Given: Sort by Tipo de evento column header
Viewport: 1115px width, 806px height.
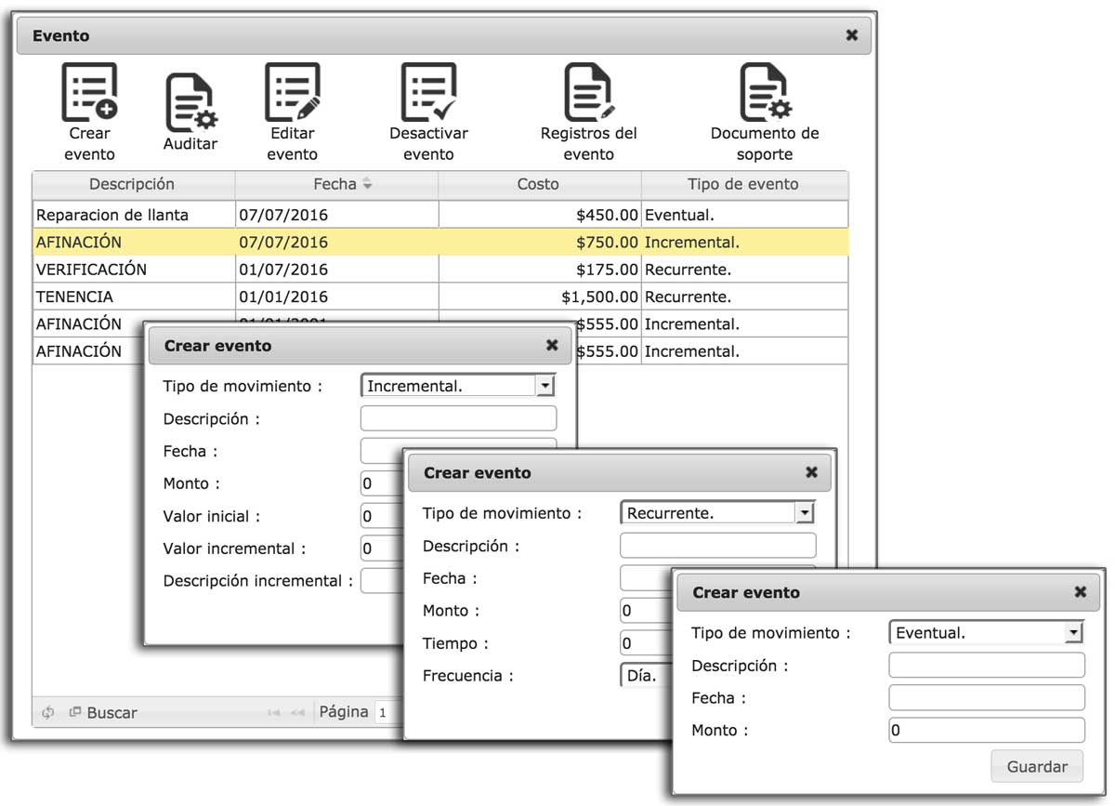Looking at the screenshot, I should click(743, 184).
